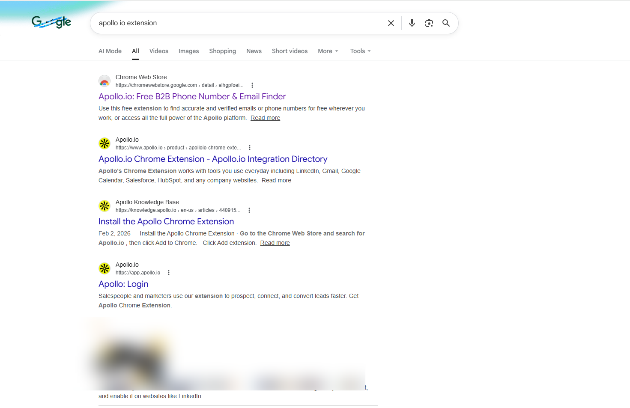The height and width of the screenshot is (408, 630).
Task: Open Apollo.io Chrome Extension Integration Directory link
Action: pyautogui.click(x=213, y=159)
